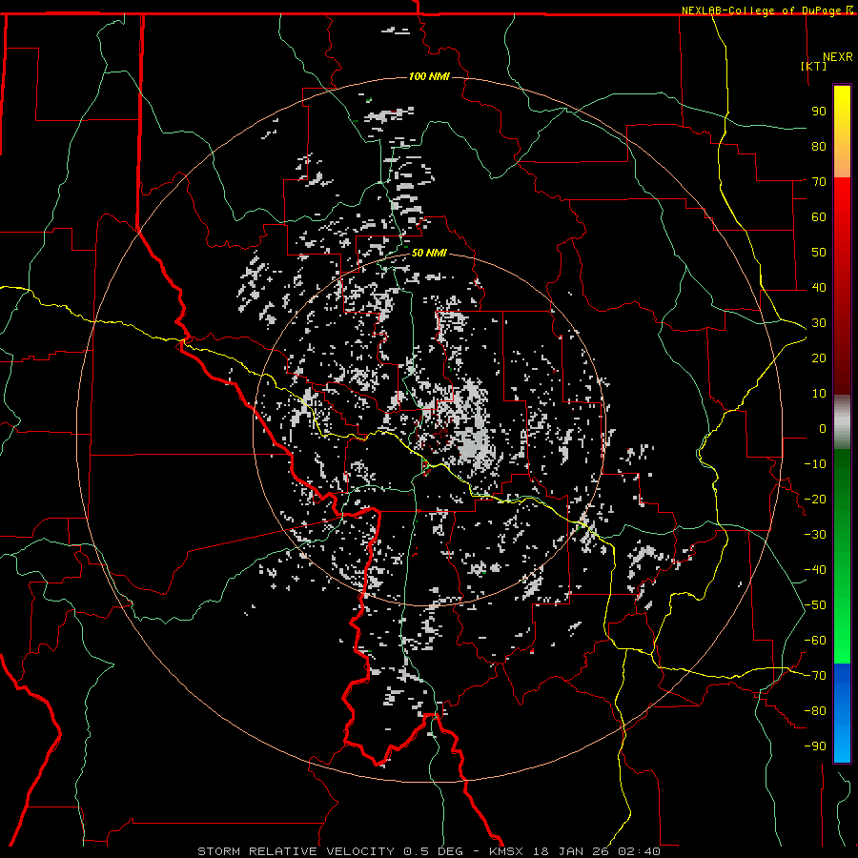Click the 90 value on the velocity scale
This screenshot has height=858, width=858.
(819, 112)
